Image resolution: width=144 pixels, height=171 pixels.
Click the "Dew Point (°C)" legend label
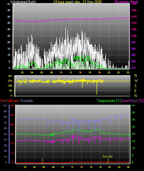coord(133,101)
